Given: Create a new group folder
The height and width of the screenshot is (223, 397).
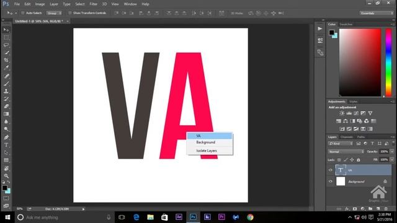Looking at the screenshot, I should [x=370, y=209].
